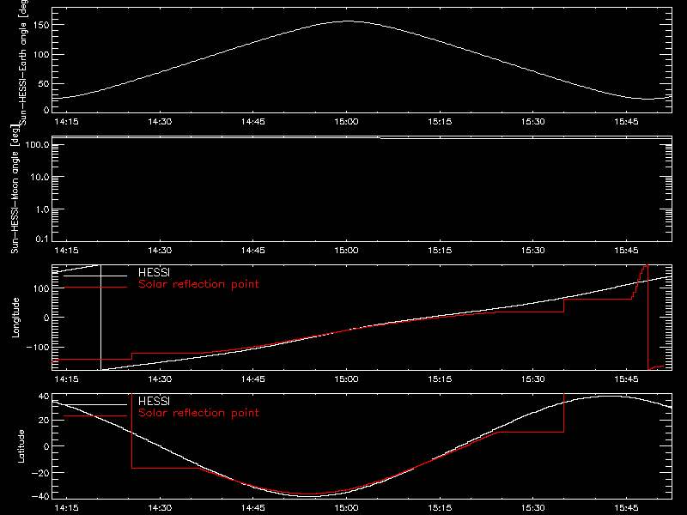
Task: Select 14:15 label under Longitude plot
Action: (x=66, y=379)
